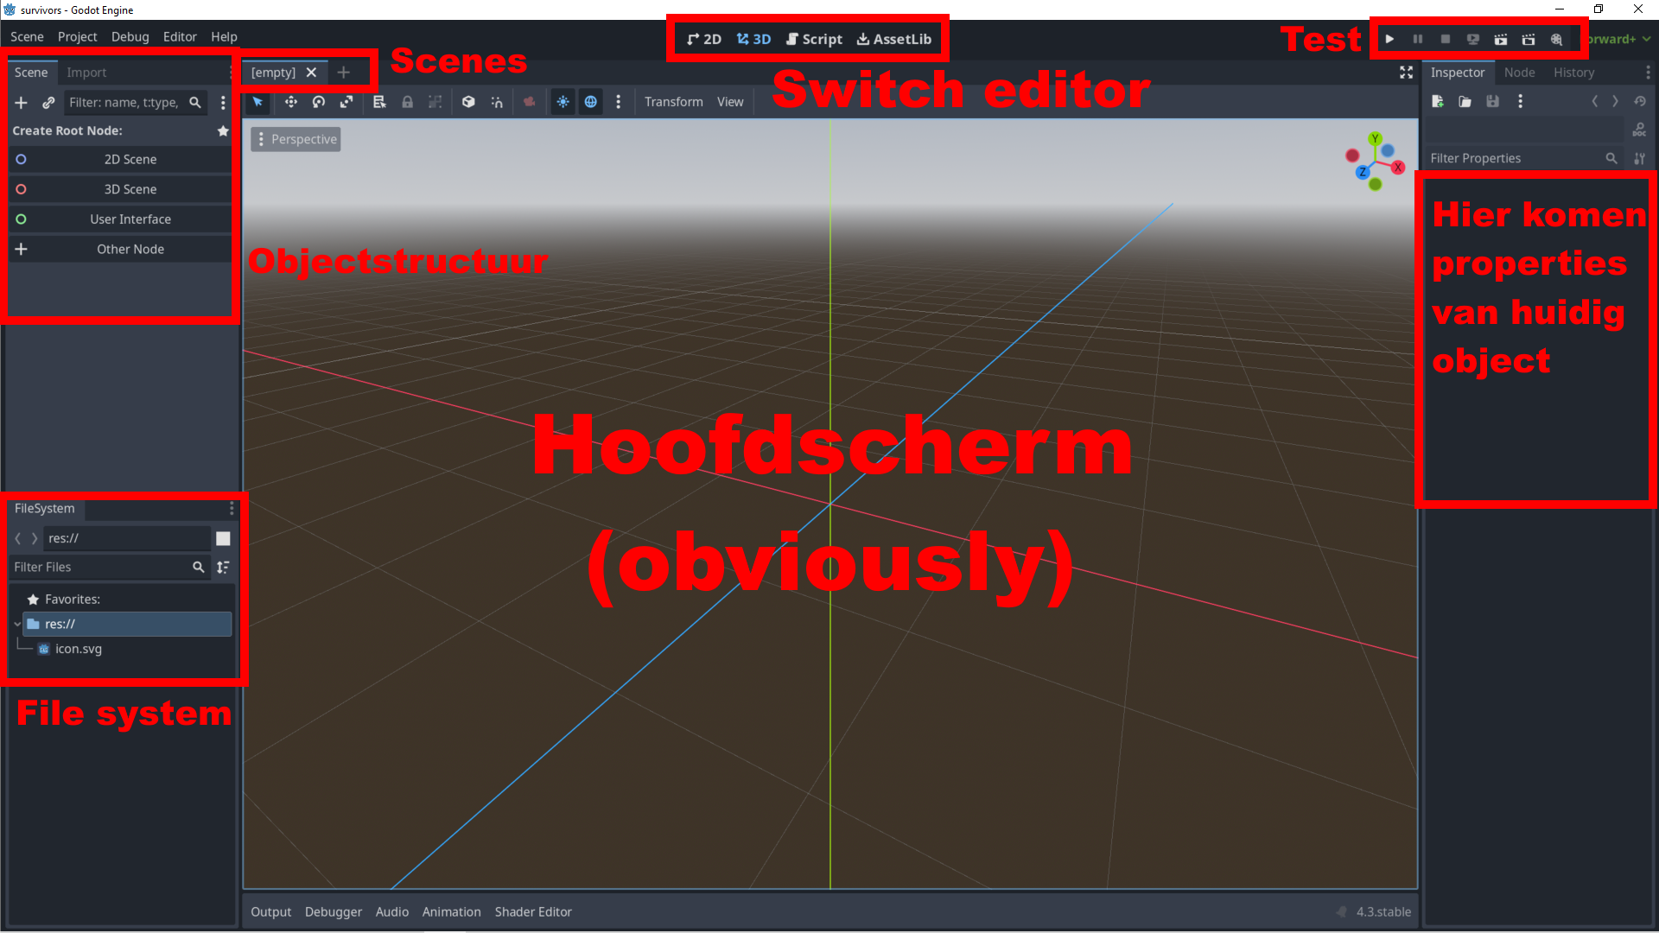
Task: Select the Rotate mode tool
Action: point(319,102)
